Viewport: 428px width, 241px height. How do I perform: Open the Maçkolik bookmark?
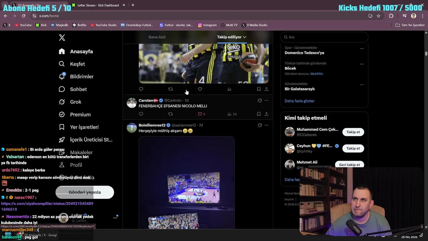pos(60,25)
